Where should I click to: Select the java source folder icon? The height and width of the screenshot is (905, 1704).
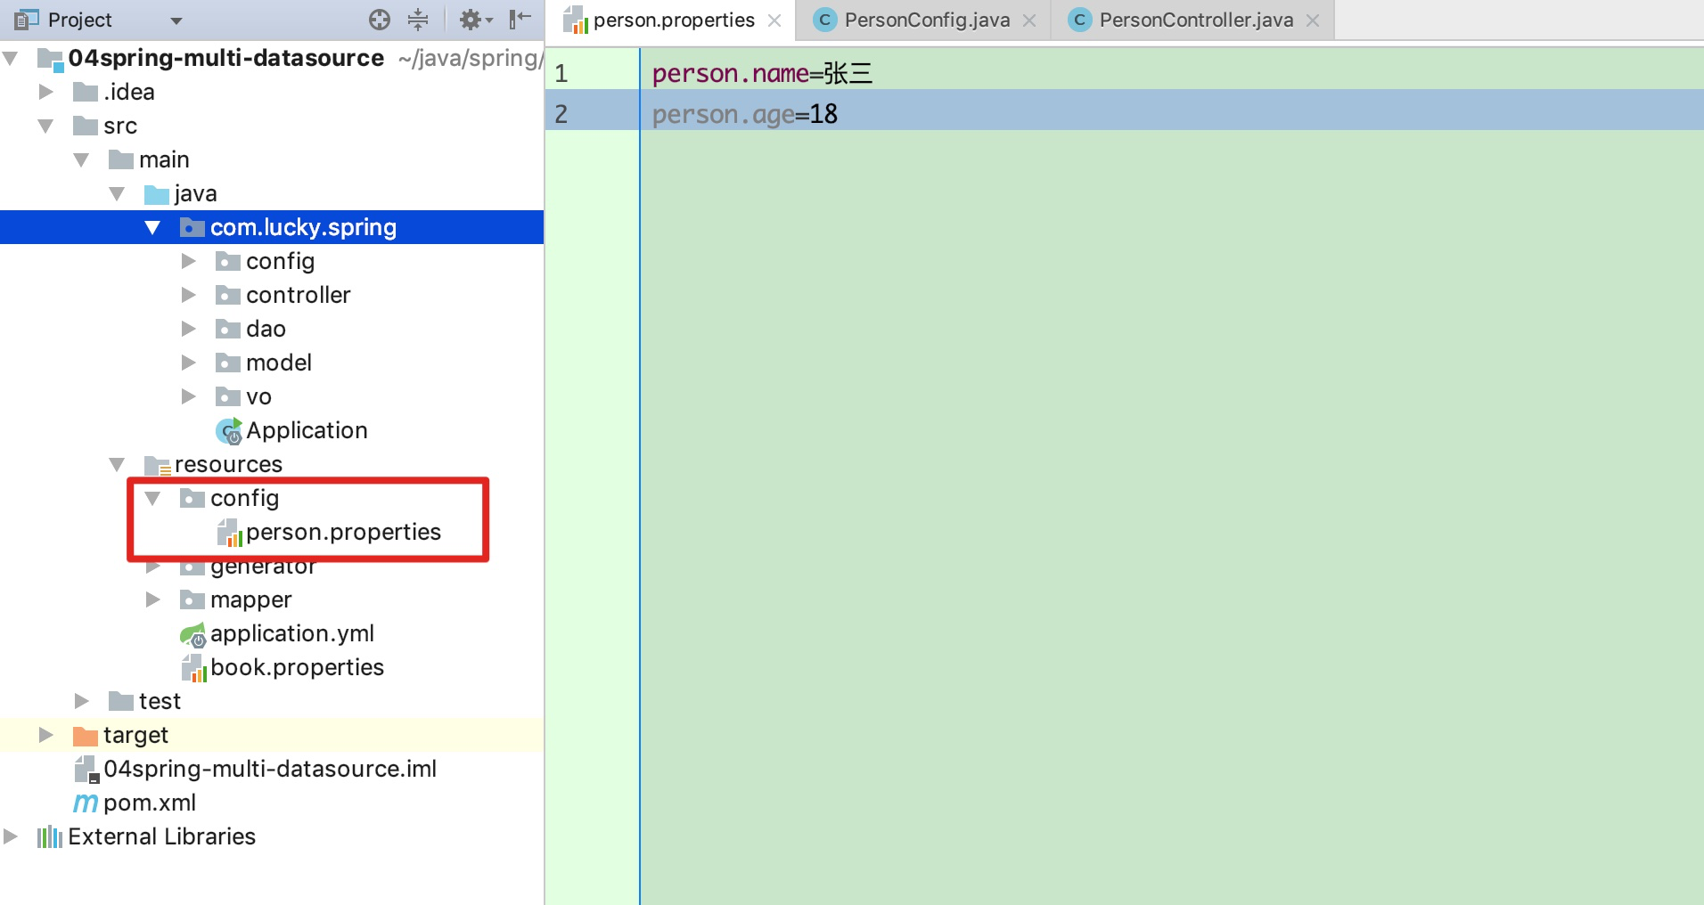pyautogui.click(x=157, y=194)
